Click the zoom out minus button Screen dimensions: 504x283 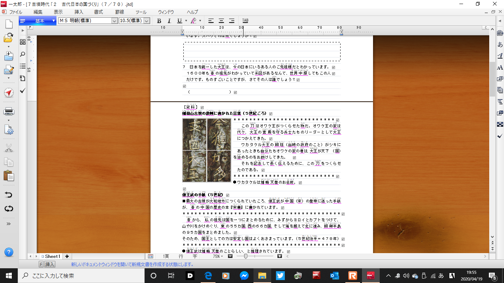tap(230, 256)
